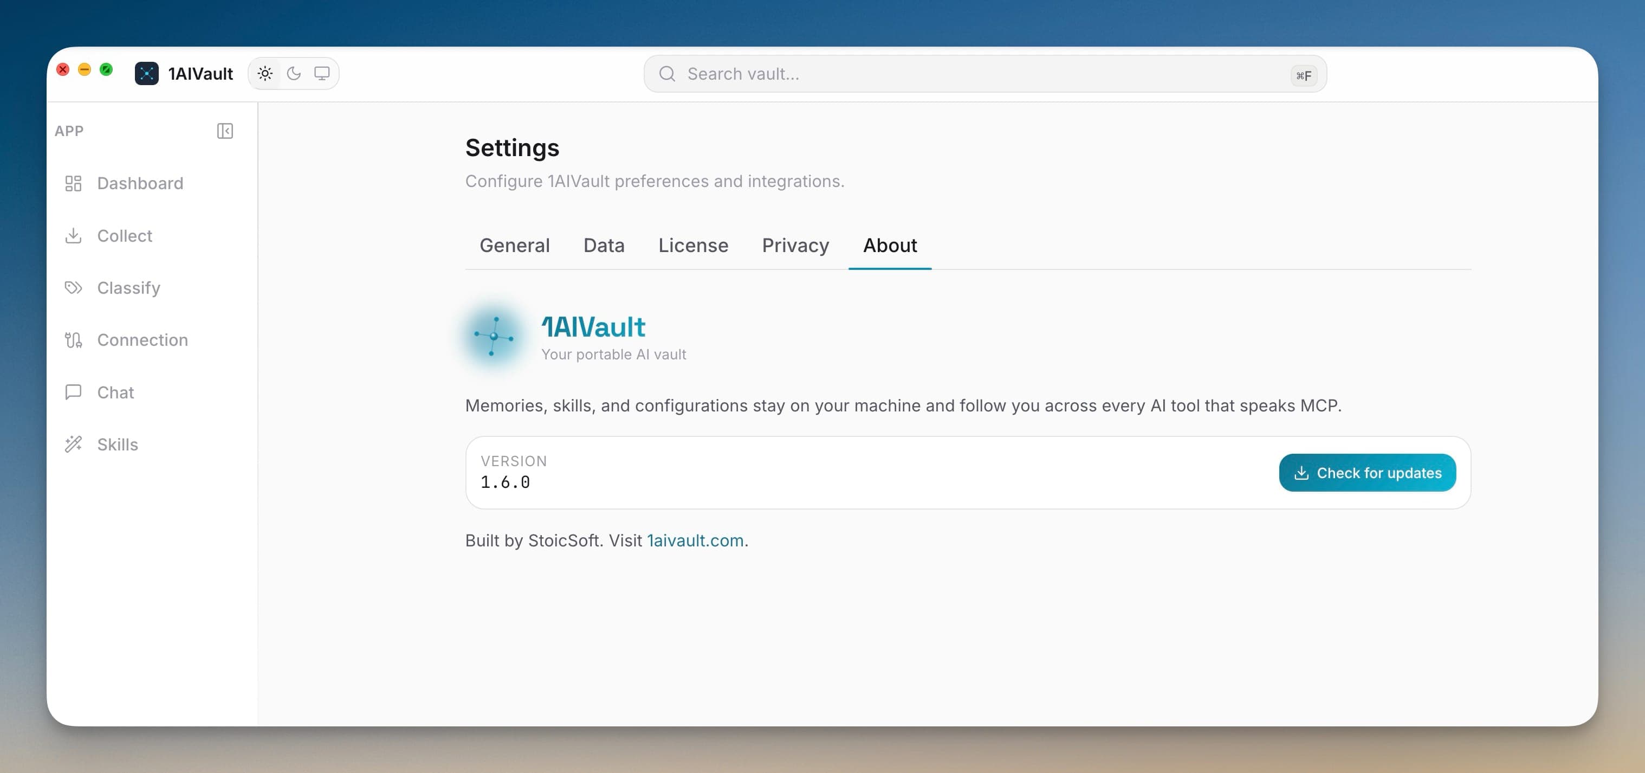Close the window with the red button
The image size is (1645, 773).
click(63, 69)
